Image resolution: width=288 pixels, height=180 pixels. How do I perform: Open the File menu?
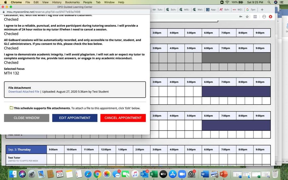[27, 2]
